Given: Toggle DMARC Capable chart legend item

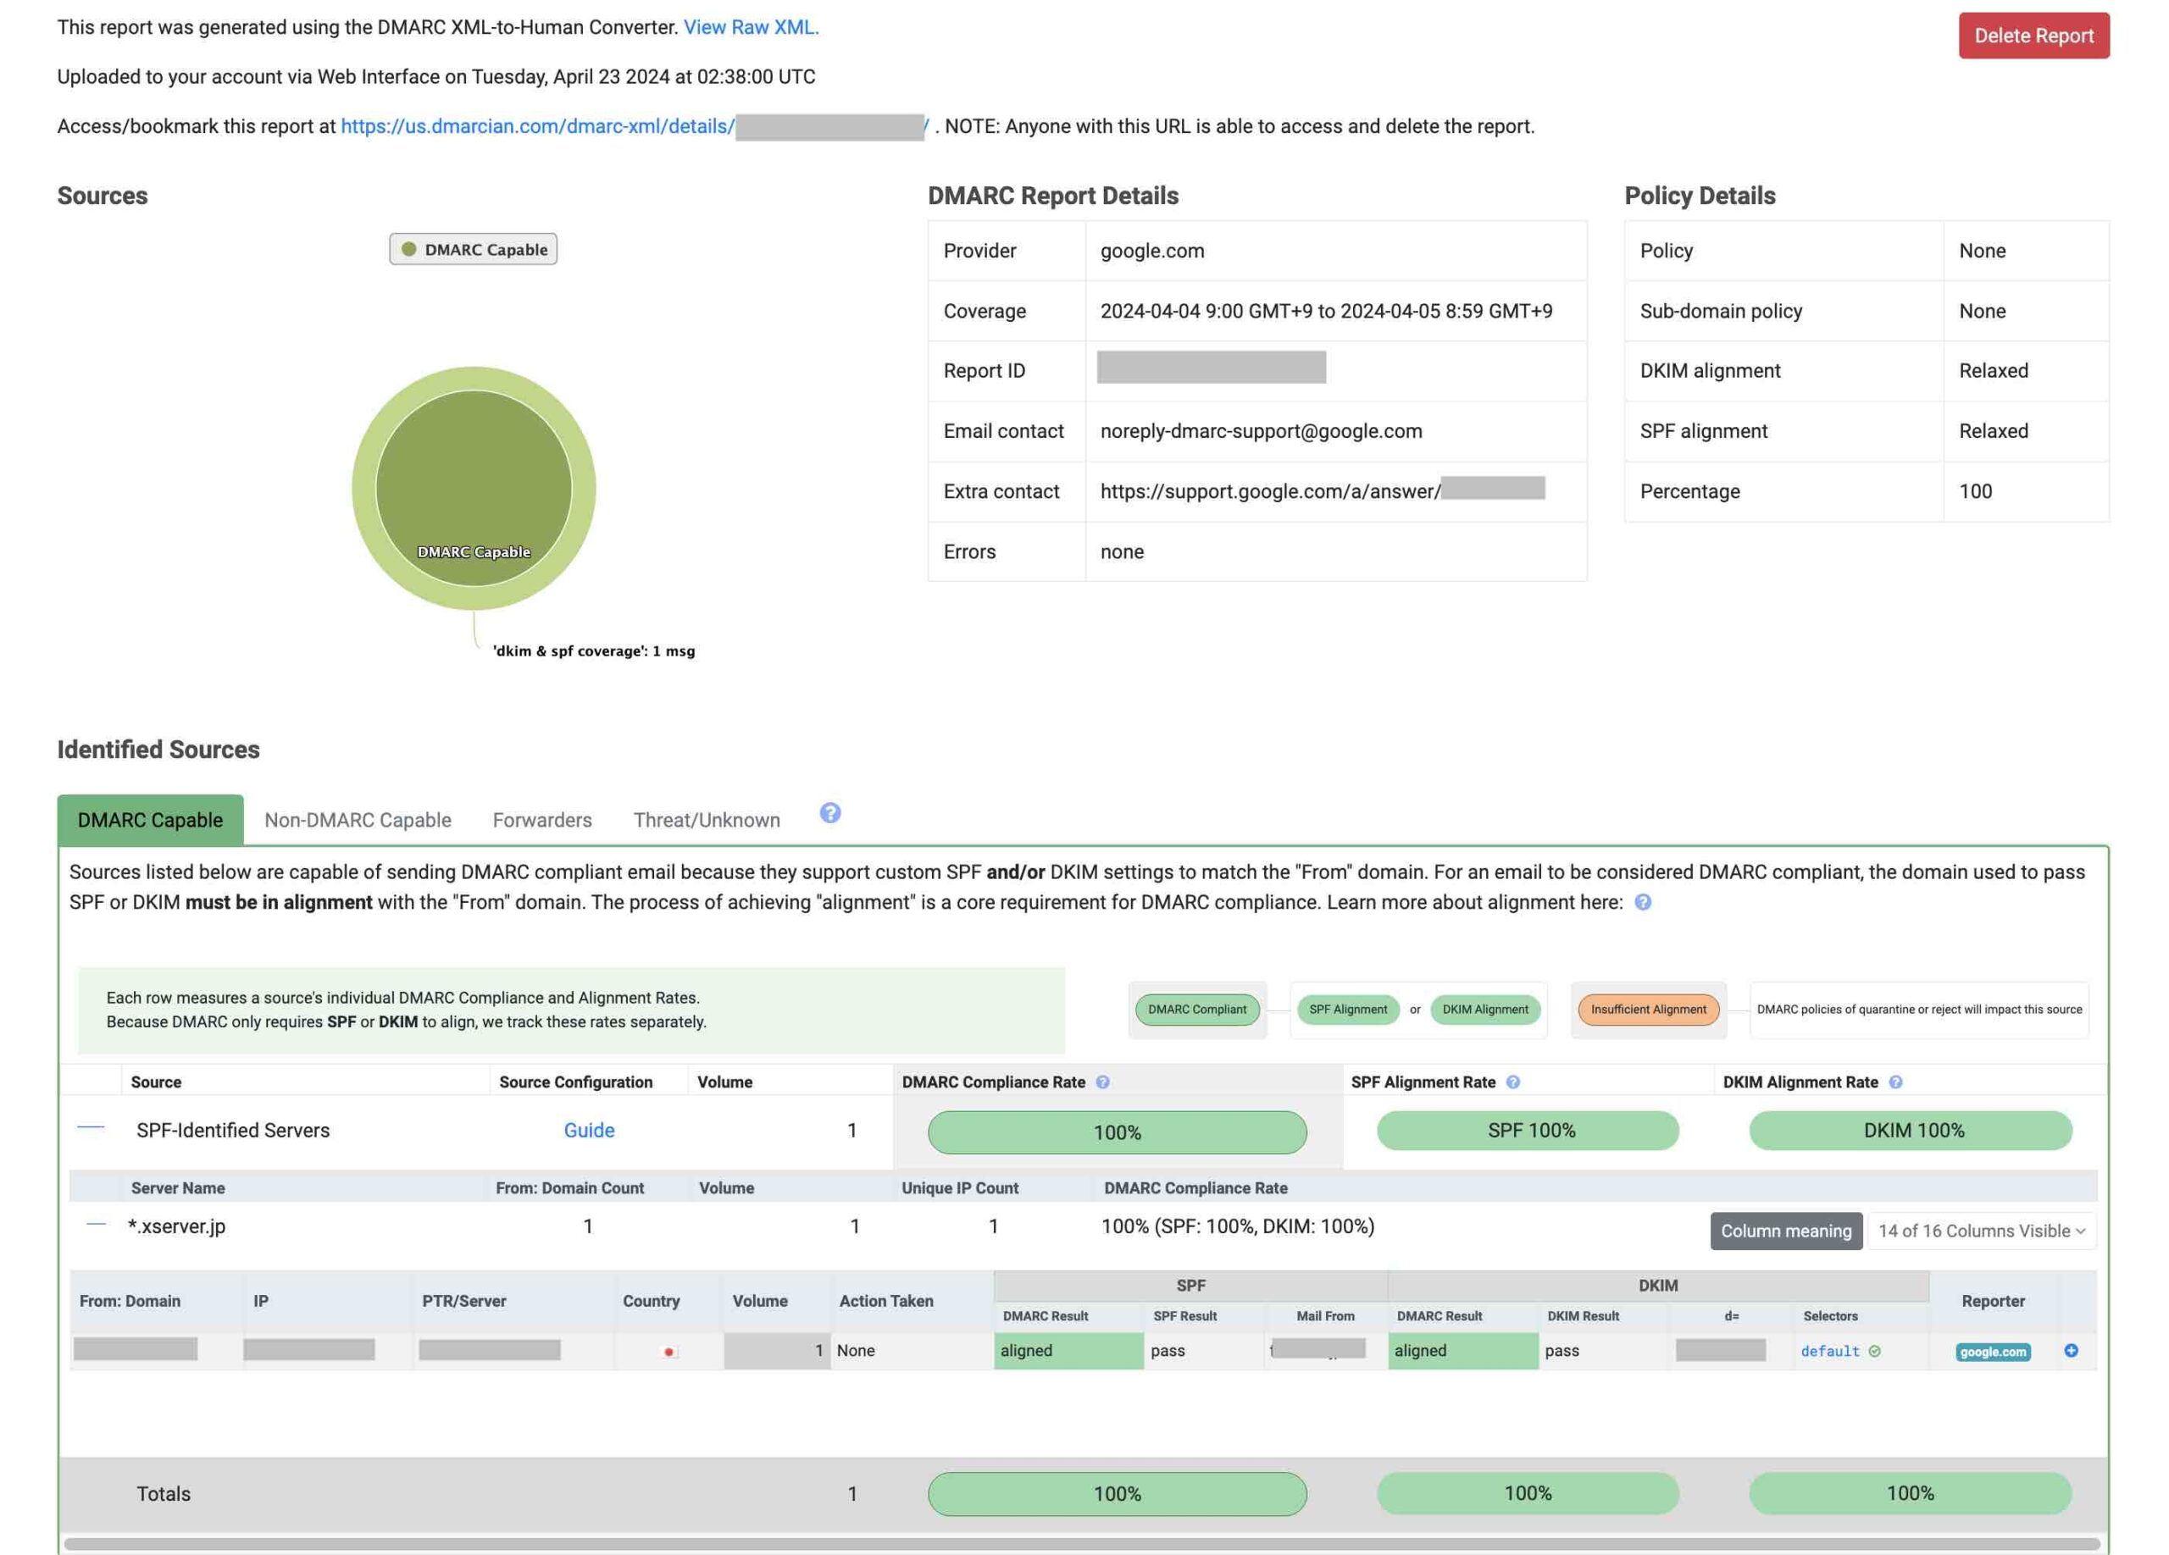Looking at the screenshot, I should [474, 250].
